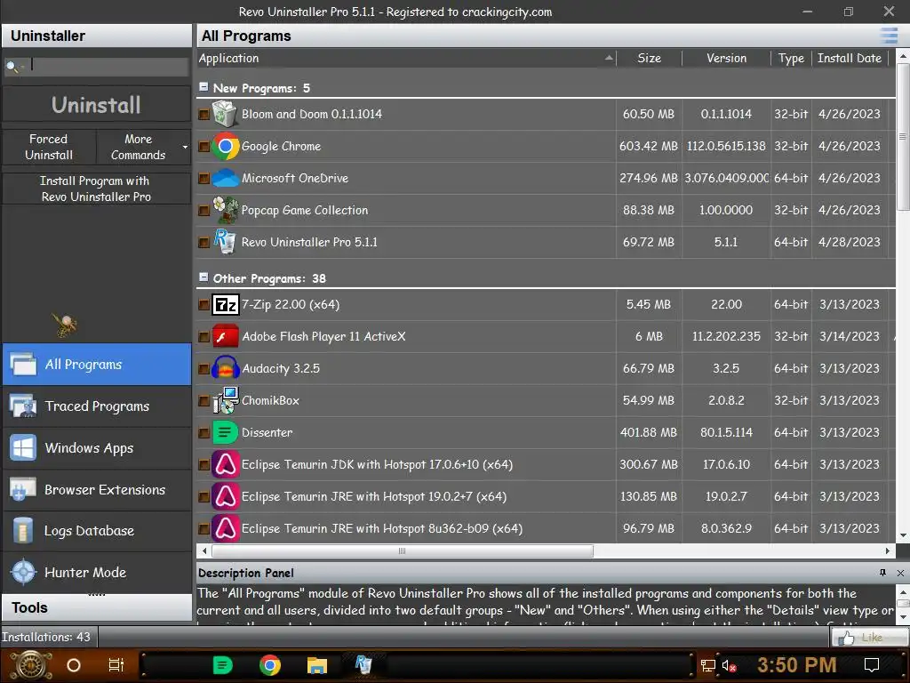Click the Revo Uninstaller taskbar icon
910x683 pixels.
coord(363,664)
